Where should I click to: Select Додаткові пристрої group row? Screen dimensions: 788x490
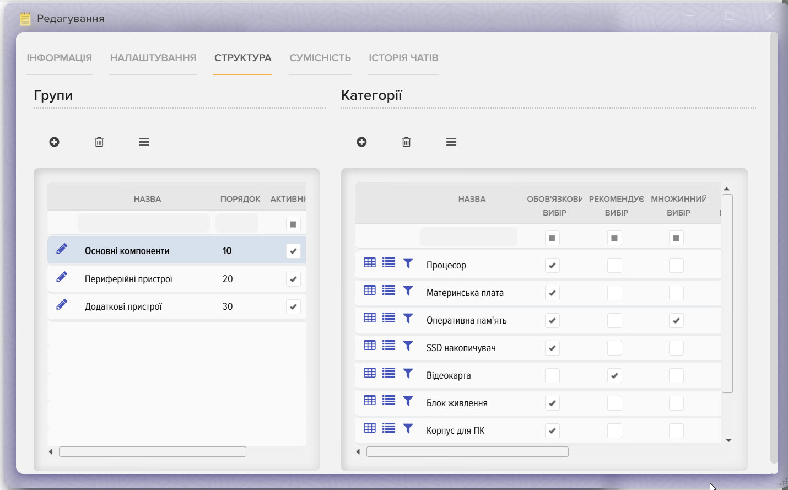[x=176, y=306]
